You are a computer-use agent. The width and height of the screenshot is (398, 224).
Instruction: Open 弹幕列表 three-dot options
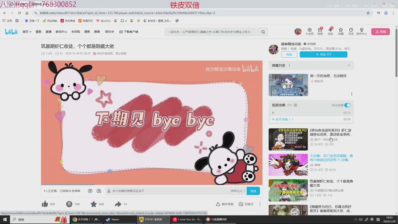pyautogui.click(x=290, y=66)
